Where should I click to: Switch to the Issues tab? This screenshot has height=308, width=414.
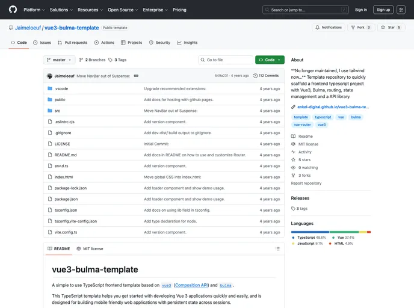tap(42, 43)
